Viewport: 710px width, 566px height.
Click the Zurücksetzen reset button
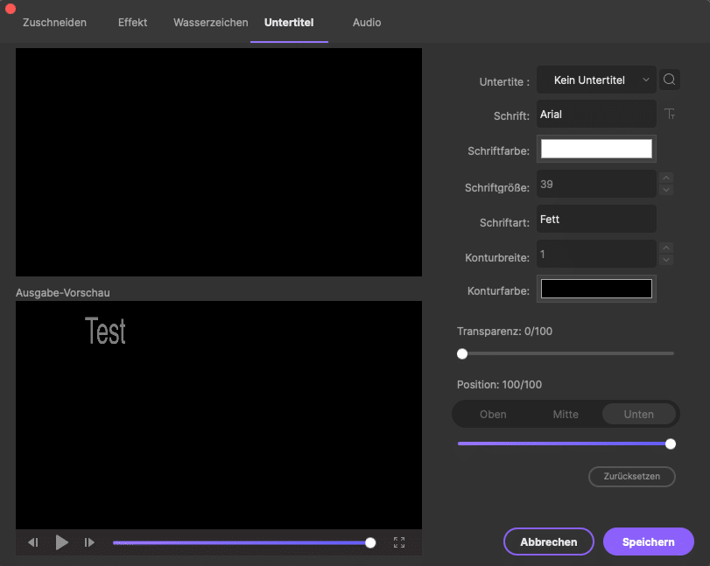631,477
